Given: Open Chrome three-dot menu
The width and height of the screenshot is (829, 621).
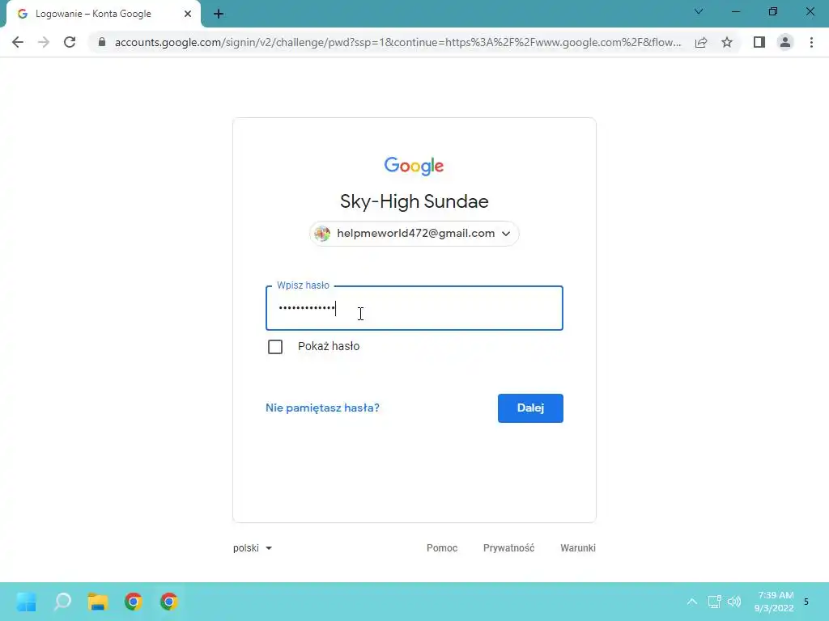Looking at the screenshot, I should [811, 42].
